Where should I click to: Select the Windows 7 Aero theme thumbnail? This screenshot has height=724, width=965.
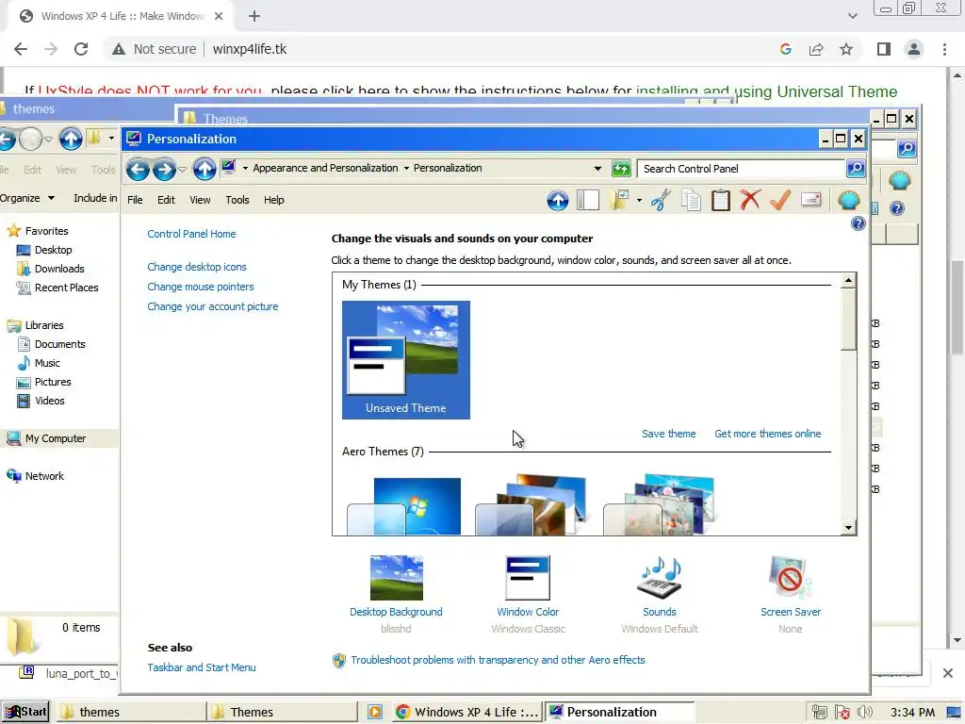[404, 506]
